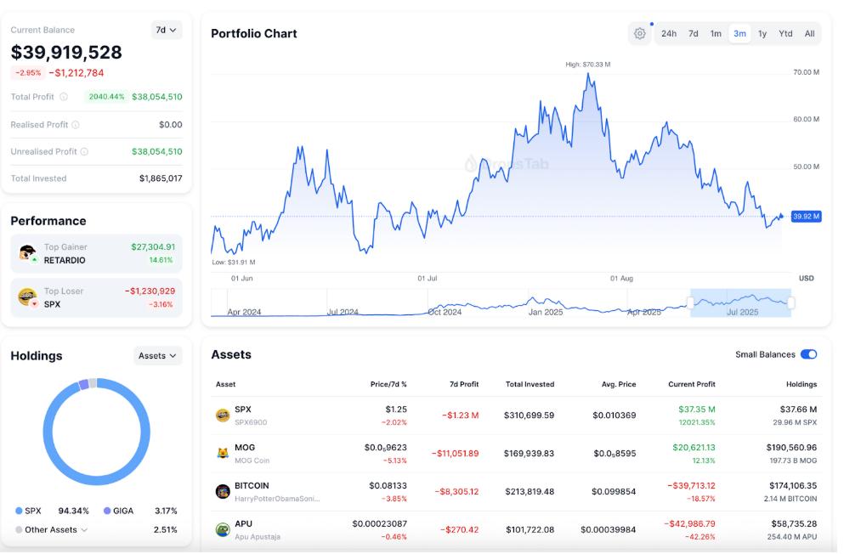
Task: Open the Assets dropdown in Holdings
Action: pos(157,356)
